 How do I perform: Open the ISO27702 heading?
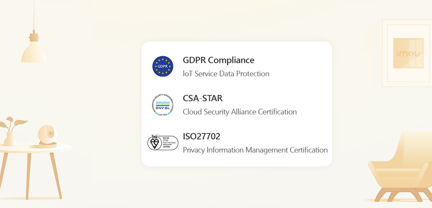[x=201, y=136]
